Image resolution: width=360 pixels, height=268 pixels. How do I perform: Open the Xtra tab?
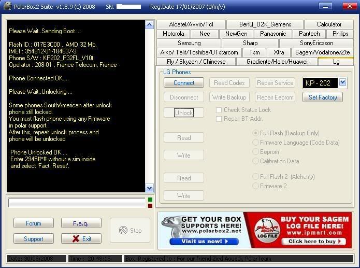click(x=279, y=52)
